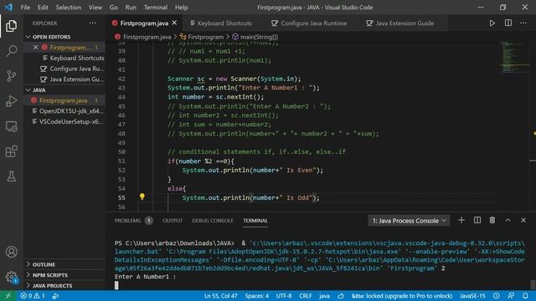Change end of line sequence CRLF
The width and height of the screenshot is (536, 301).
[x=305, y=296]
